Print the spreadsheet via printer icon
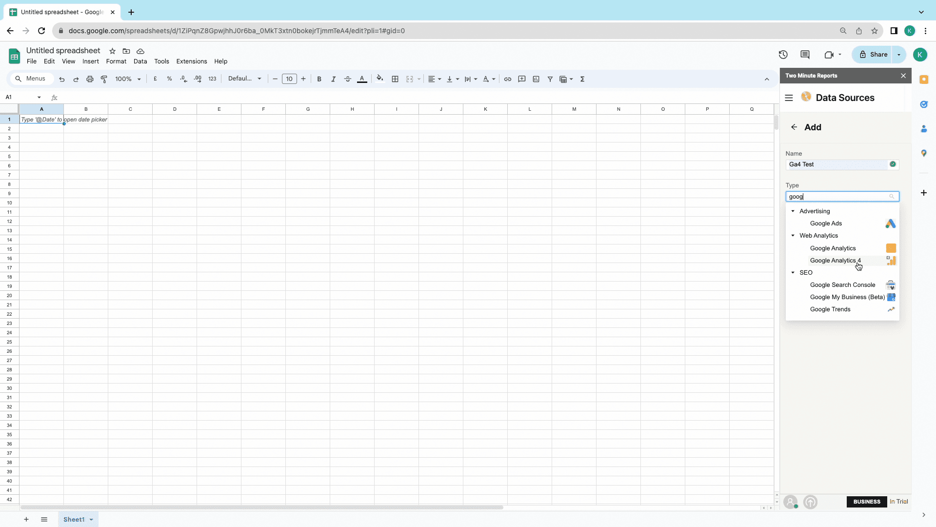The width and height of the screenshot is (936, 527). (x=90, y=79)
